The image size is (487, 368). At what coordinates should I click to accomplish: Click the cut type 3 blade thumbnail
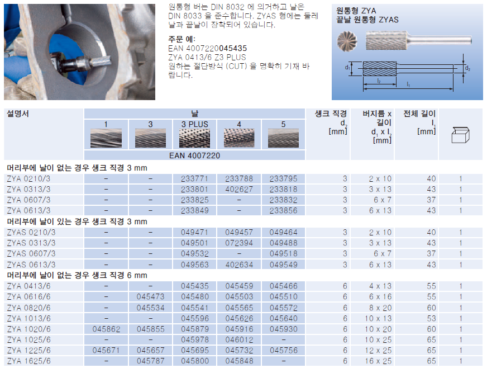[x=150, y=138]
